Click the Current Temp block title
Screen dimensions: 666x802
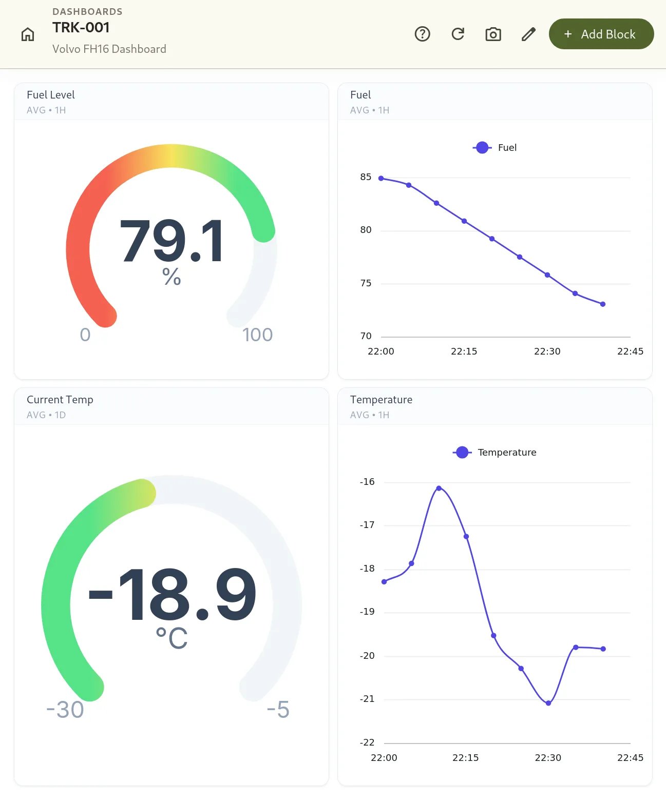tap(60, 400)
